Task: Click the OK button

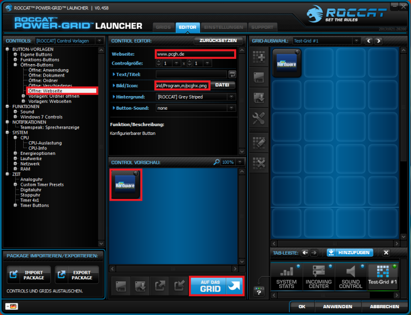Action: point(302,307)
